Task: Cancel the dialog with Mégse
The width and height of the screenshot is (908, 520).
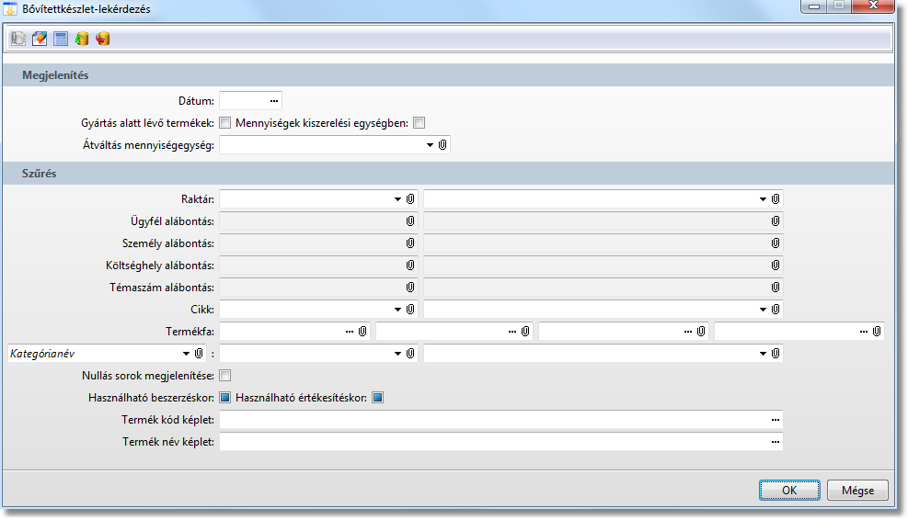Action: (857, 490)
